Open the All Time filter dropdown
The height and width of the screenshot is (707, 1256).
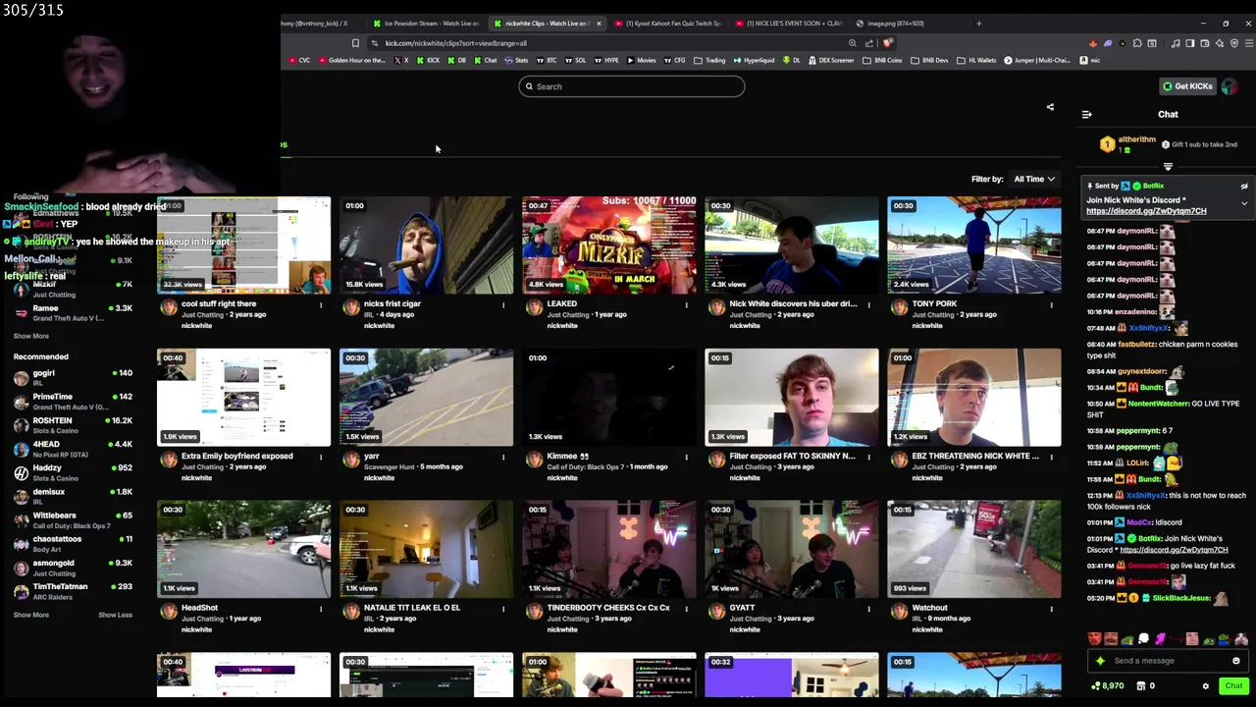[x=1034, y=179]
